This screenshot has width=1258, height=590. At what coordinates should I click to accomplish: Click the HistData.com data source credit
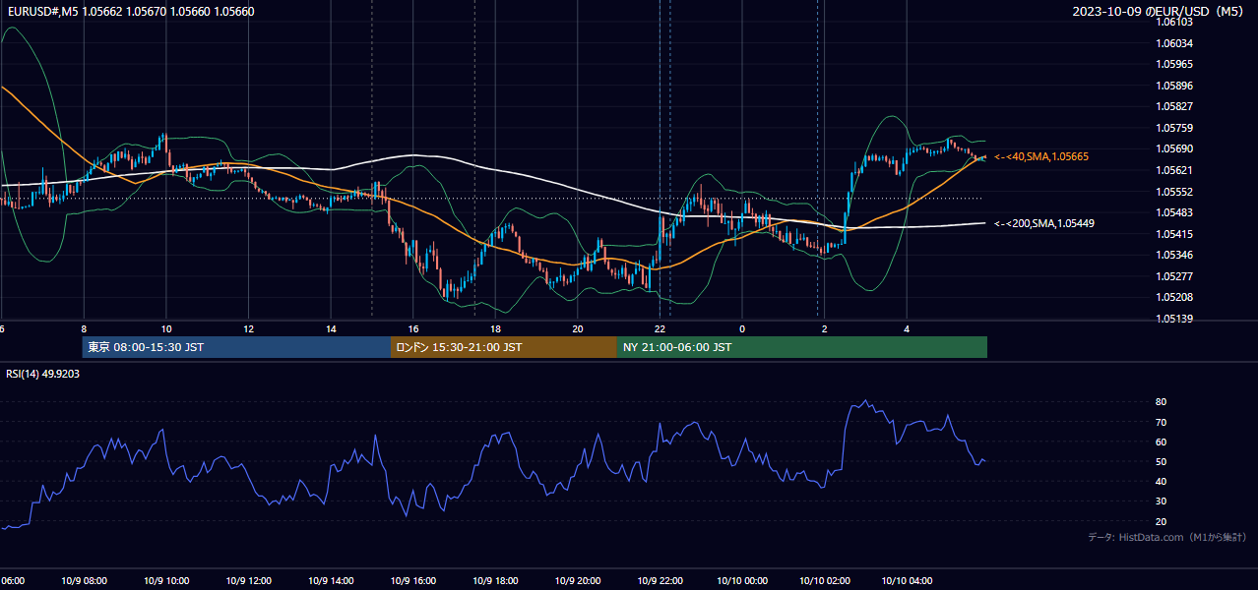pyautogui.click(x=1167, y=537)
